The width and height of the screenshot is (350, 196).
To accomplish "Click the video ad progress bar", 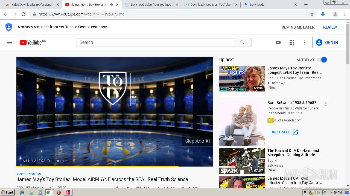I will point(115,166).
